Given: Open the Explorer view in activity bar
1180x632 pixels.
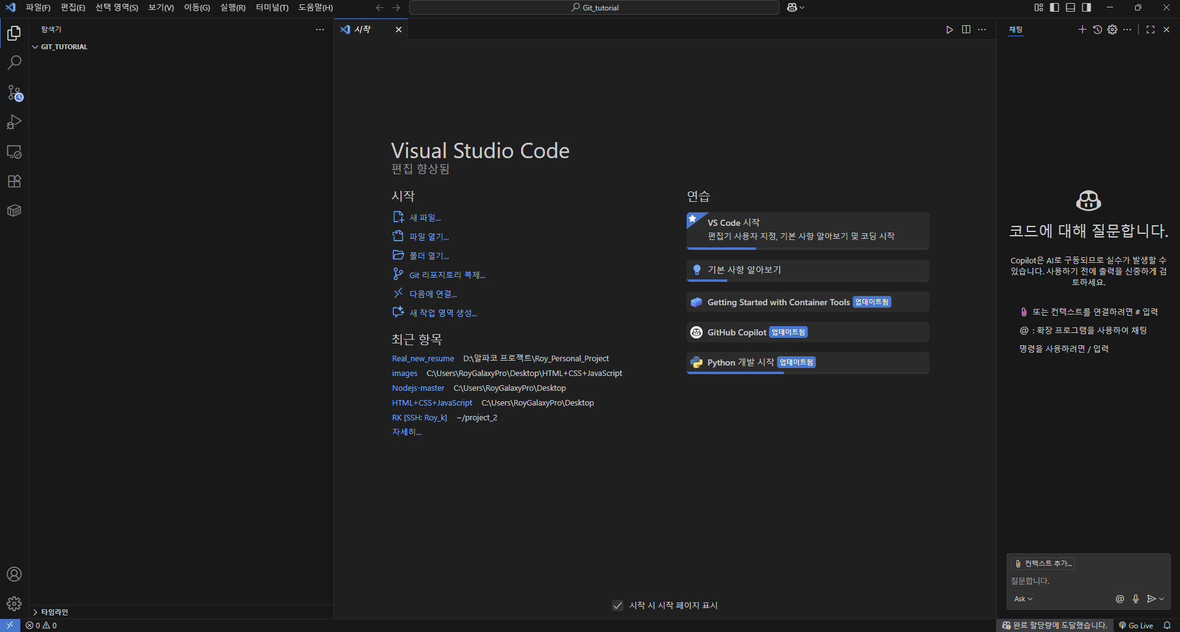Looking at the screenshot, I should click(14, 33).
